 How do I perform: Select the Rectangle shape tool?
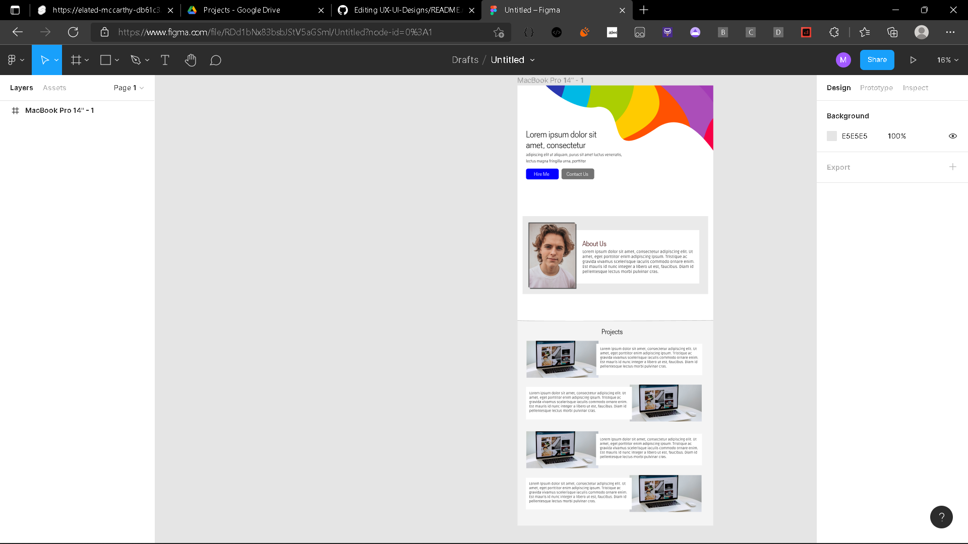tap(106, 60)
